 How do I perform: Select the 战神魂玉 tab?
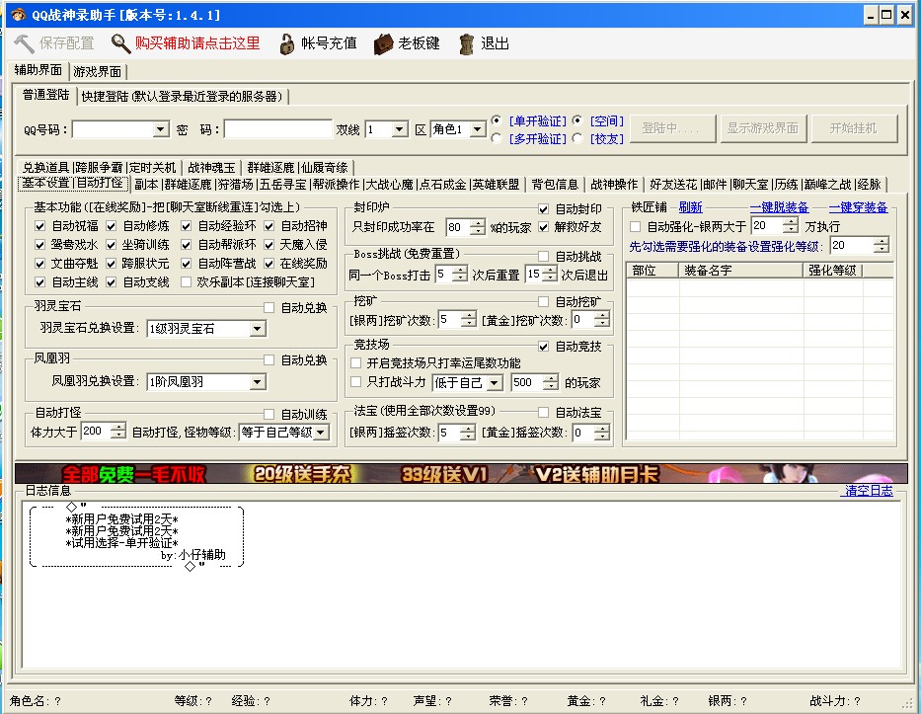tap(211, 168)
